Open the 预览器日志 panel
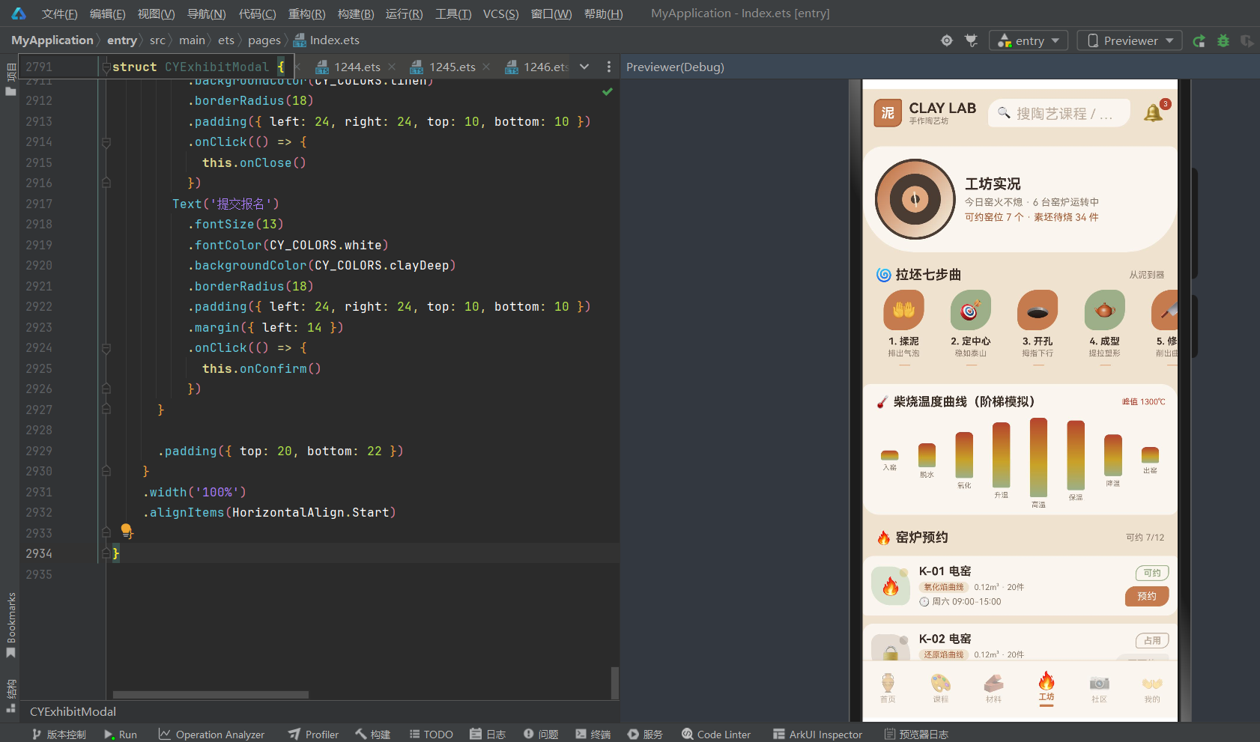Viewport: 1260px width, 742px height. pyautogui.click(x=916, y=735)
